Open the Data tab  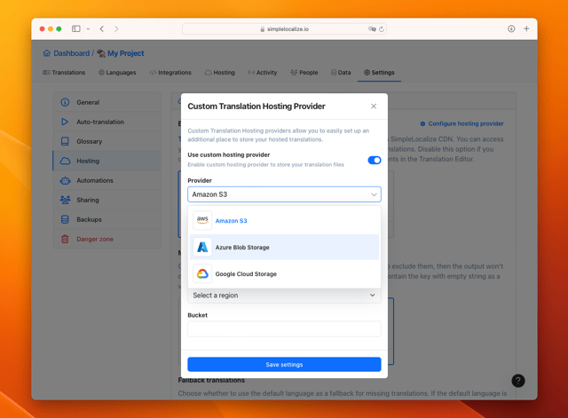(x=341, y=73)
